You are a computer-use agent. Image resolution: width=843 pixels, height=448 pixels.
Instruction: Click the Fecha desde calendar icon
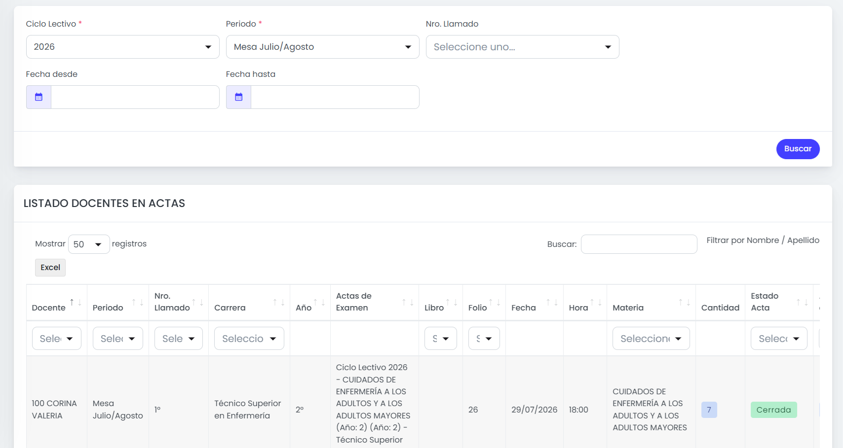[x=38, y=97]
